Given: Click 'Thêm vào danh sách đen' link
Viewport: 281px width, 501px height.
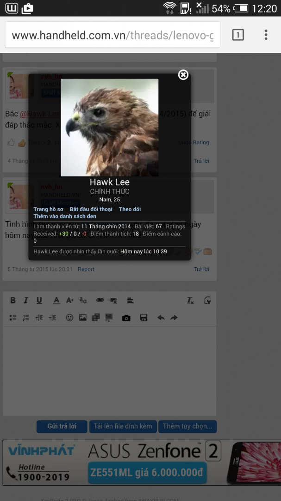Looking at the screenshot, I should tap(65, 216).
